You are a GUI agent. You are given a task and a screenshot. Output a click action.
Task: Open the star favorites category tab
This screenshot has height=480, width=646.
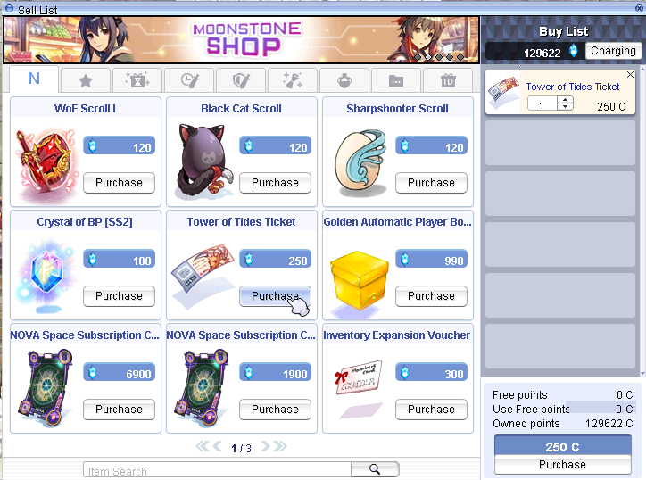(86, 80)
